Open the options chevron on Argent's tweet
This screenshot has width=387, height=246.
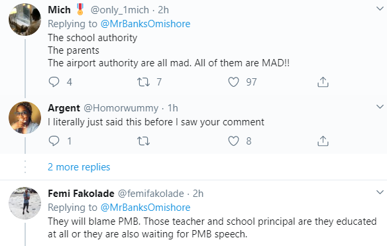click(380, 107)
